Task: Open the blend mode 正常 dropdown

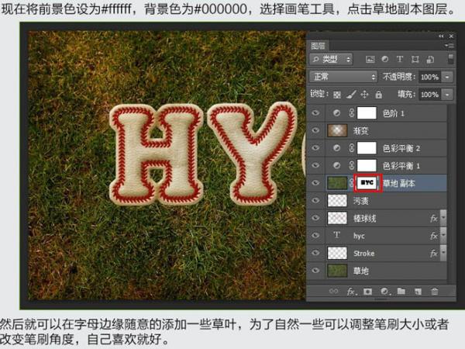Action: point(343,77)
